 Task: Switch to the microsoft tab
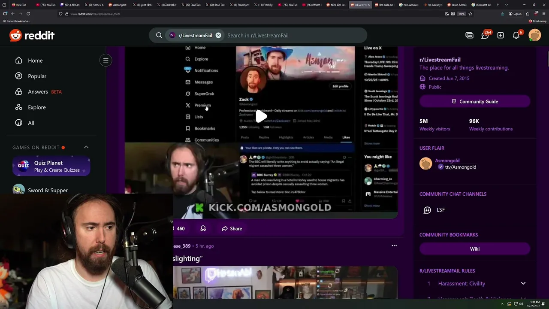[x=481, y=5]
